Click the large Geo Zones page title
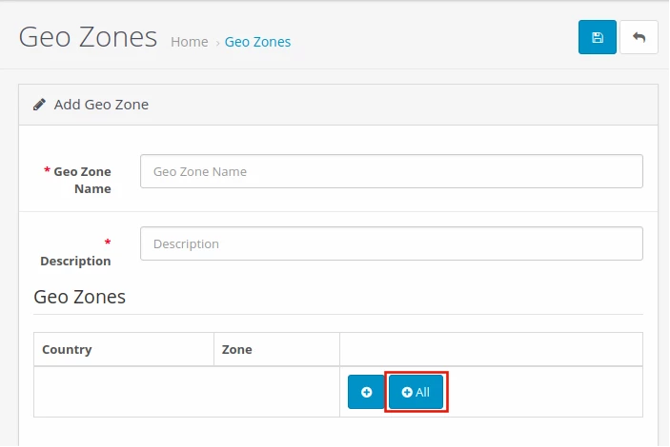Screen dimensions: 670x447 click(88, 37)
